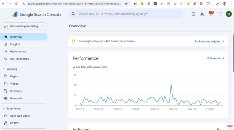Open the browser extensions puzzle icon

click(208, 4)
